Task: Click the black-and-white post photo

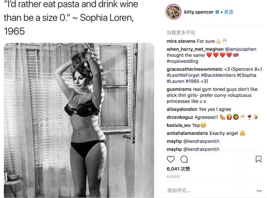Action: tap(79, 120)
